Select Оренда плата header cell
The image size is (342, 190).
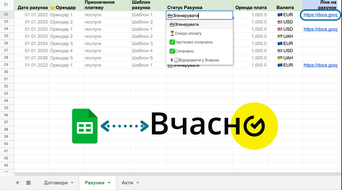click(250, 6)
